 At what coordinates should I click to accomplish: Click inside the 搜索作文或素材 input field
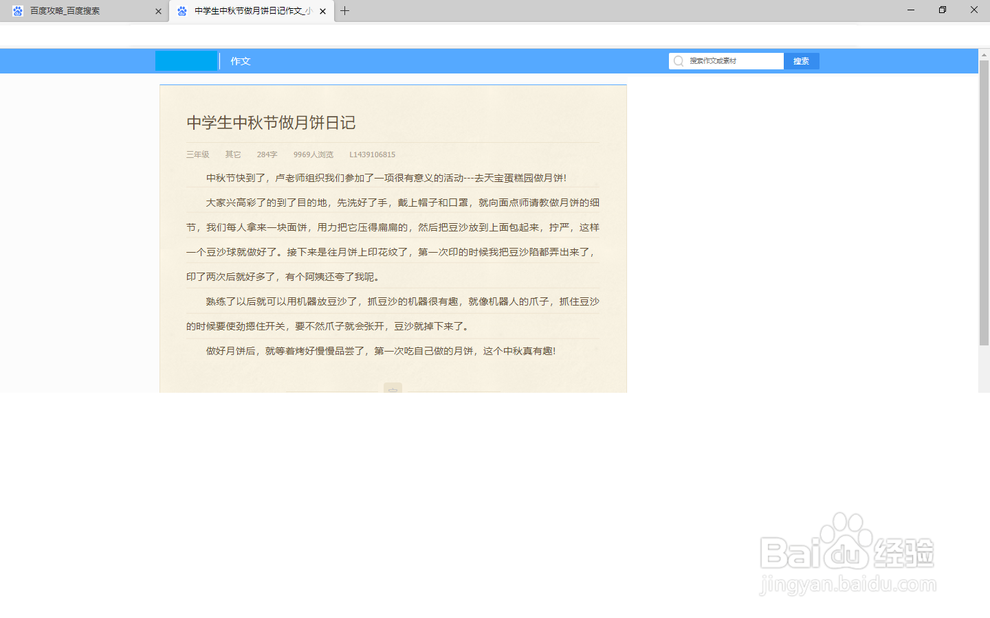tap(729, 61)
